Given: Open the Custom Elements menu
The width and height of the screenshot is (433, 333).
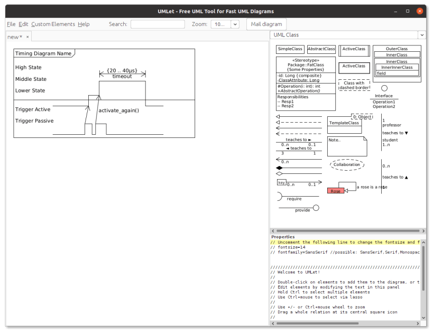Looking at the screenshot, I should pyautogui.click(x=53, y=24).
